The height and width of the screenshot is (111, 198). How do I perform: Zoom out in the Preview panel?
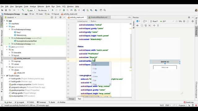[x=177, y=21]
